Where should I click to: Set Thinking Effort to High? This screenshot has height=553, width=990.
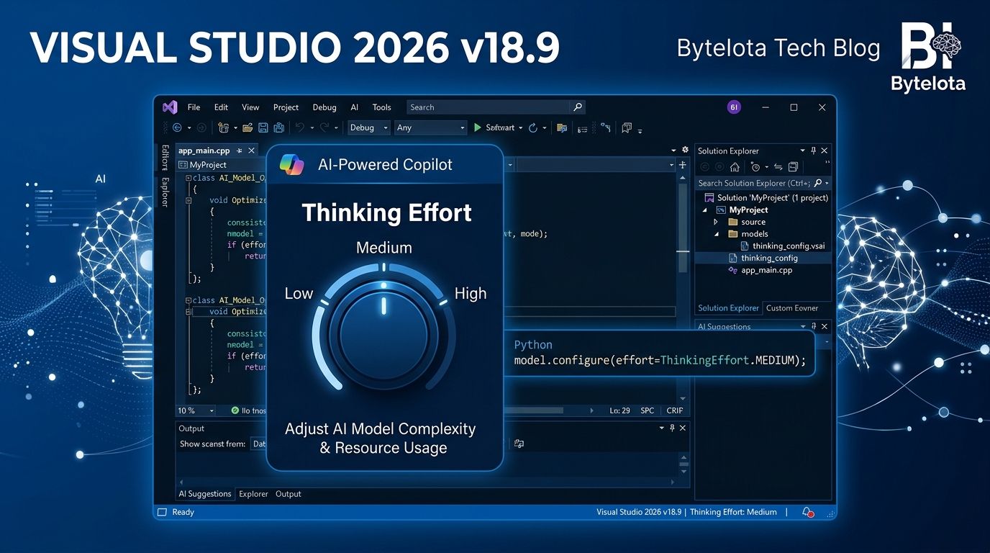[x=471, y=294]
